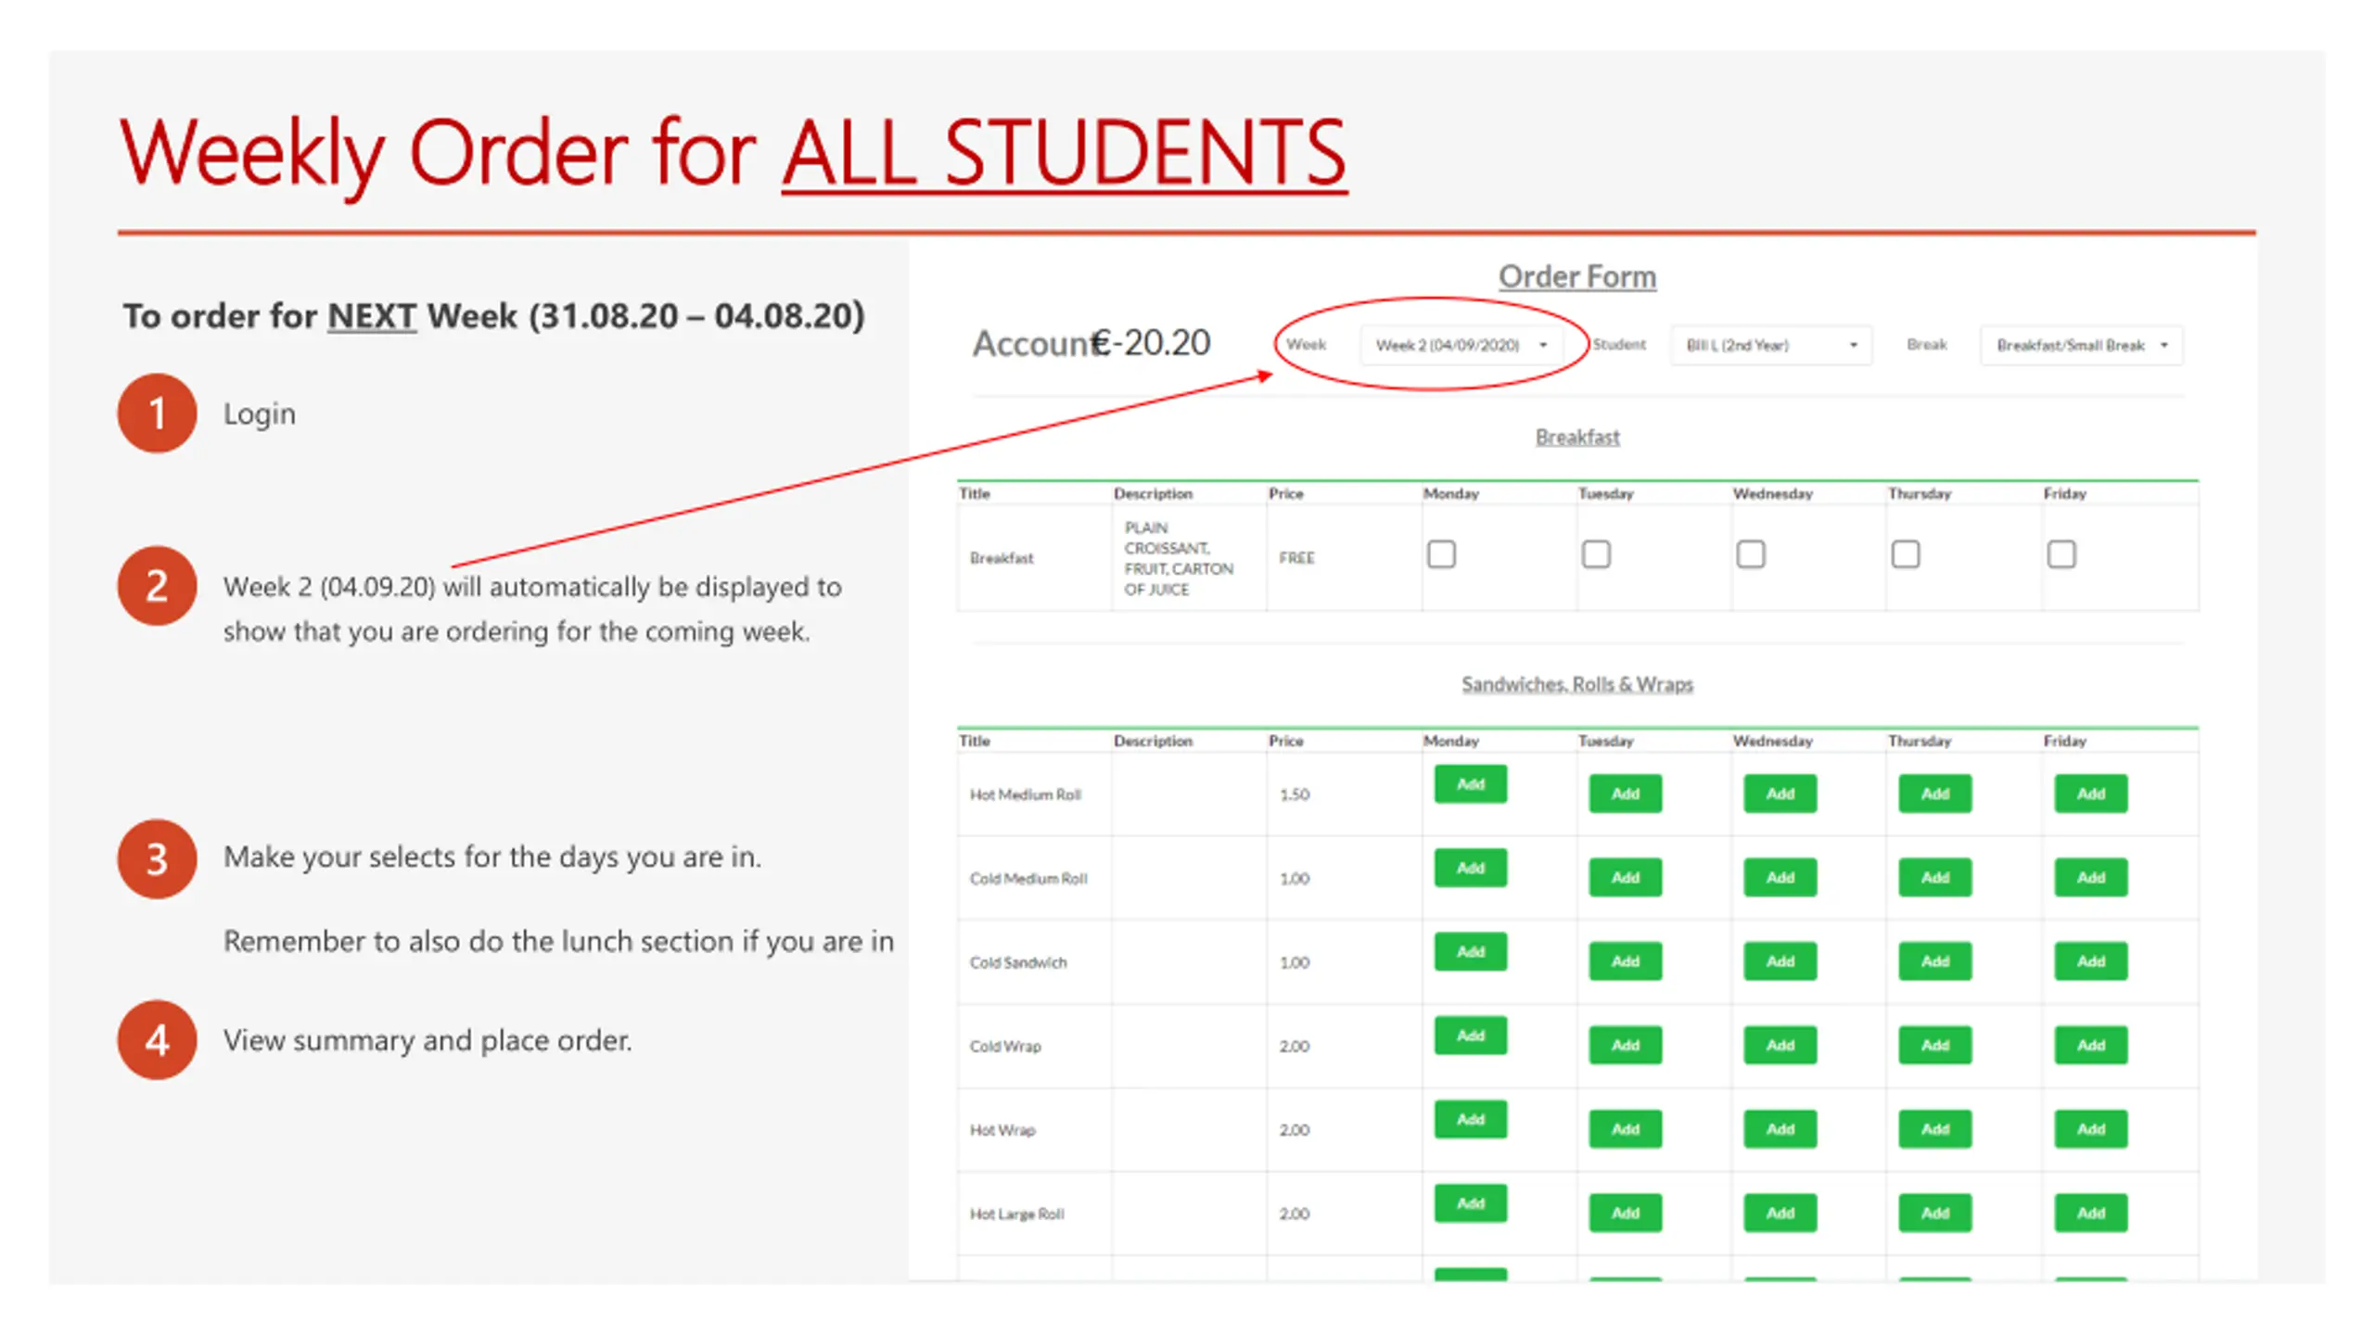Add Hot Medium Roll for Thursday
This screenshot has height=1335, width=2374.
tap(1935, 794)
